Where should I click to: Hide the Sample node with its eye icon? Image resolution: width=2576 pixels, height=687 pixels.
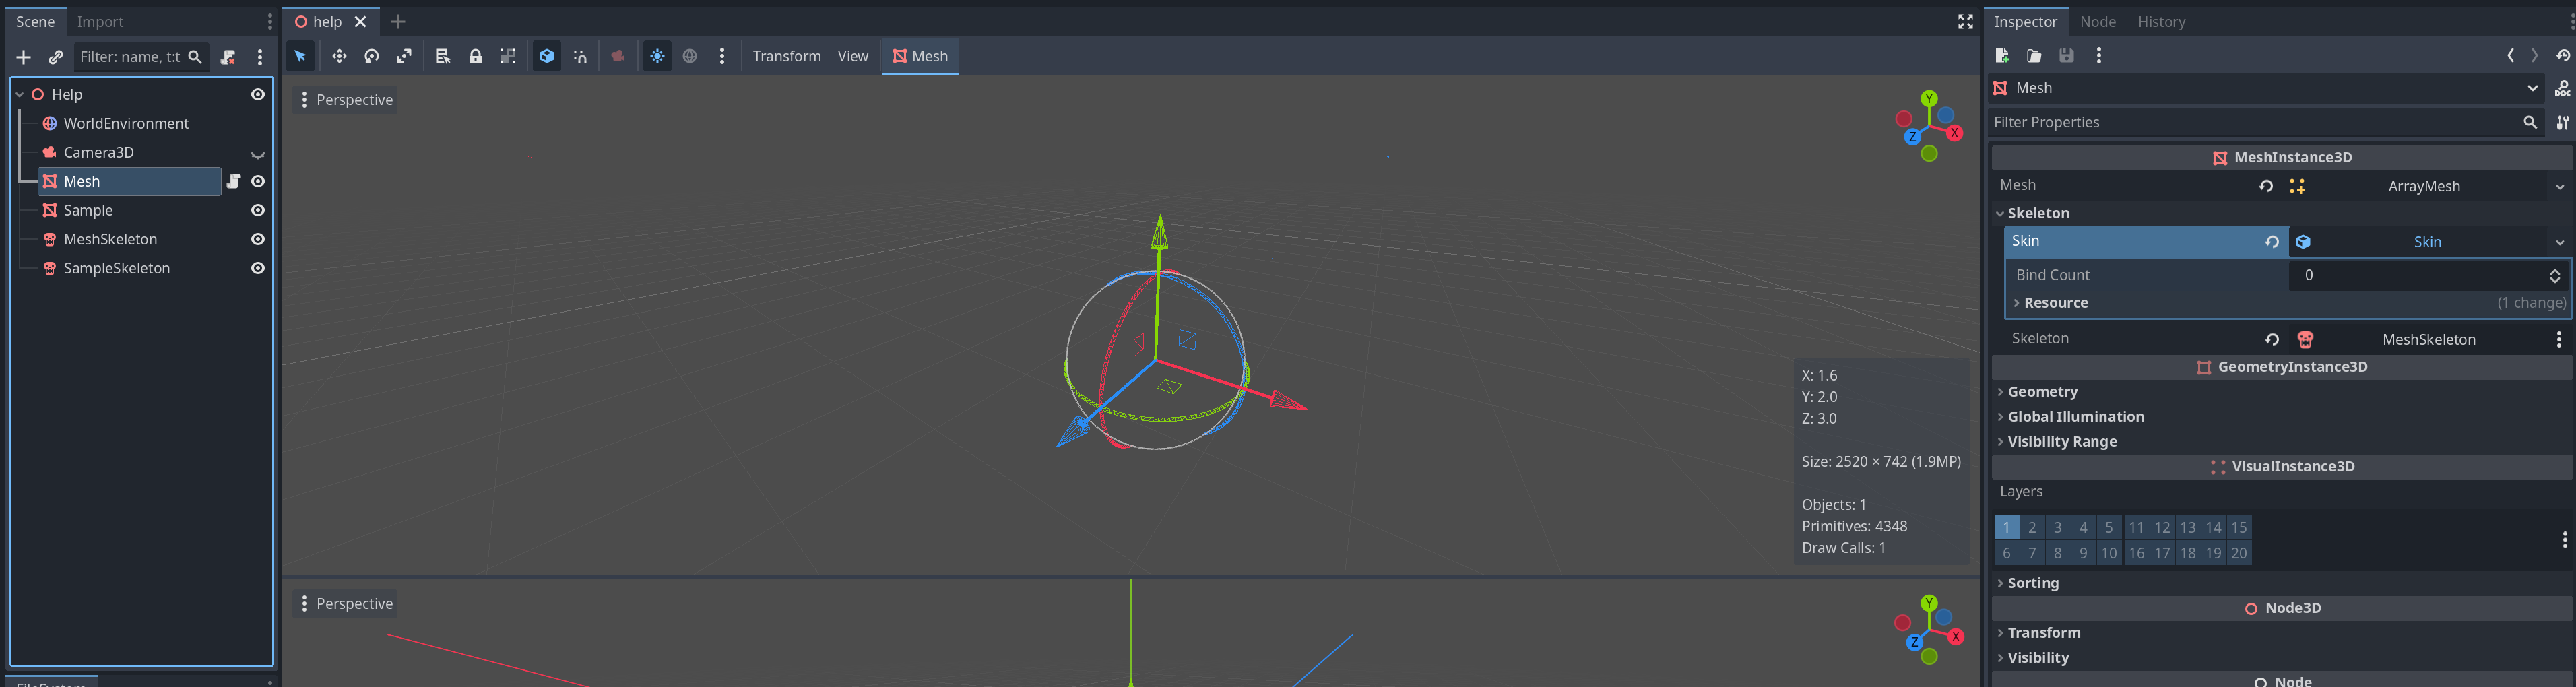point(257,210)
